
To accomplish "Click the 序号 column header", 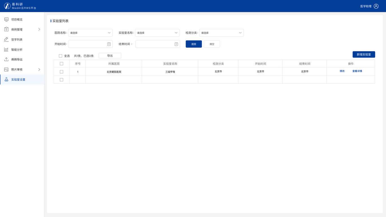I will click(78, 64).
